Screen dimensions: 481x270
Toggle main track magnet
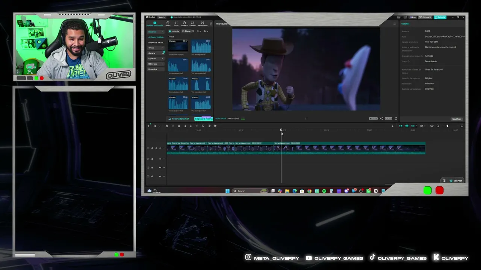tap(401, 126)
